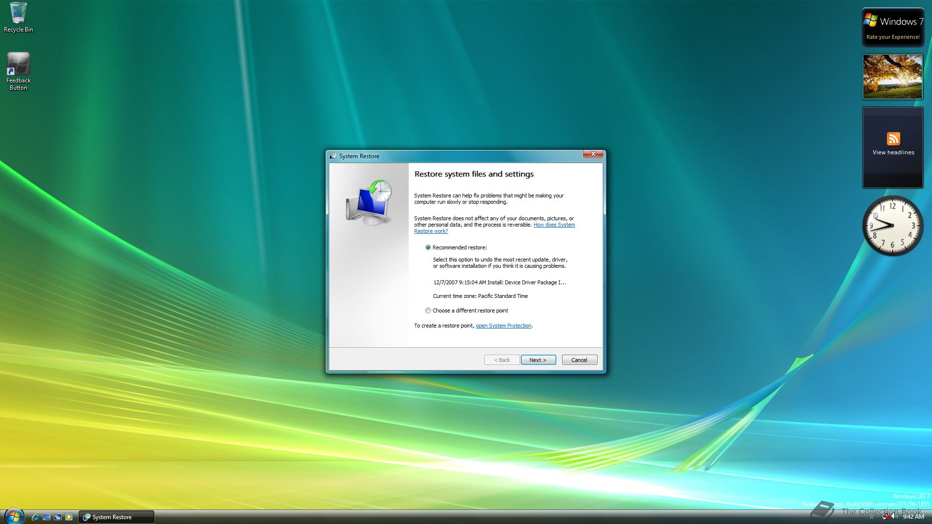Viewport: 932px width, 524px height.
Task: Click the Next button
Action: (x=538, y=360)
